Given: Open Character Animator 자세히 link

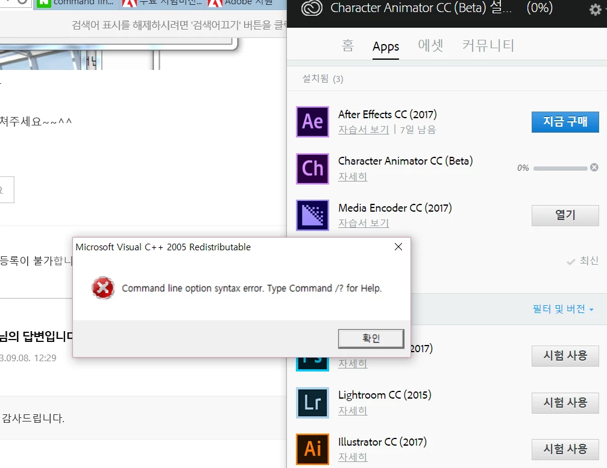Looking at the screenshot, I should click(x=353, y=177).
